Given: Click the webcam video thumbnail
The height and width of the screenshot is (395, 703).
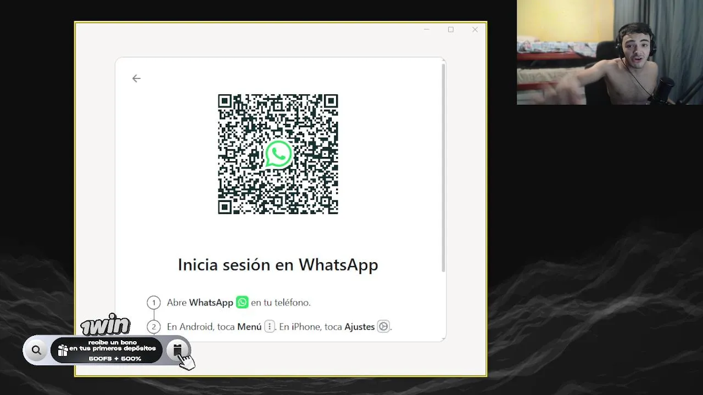Looking at the screenshot, I should (610, 52).
